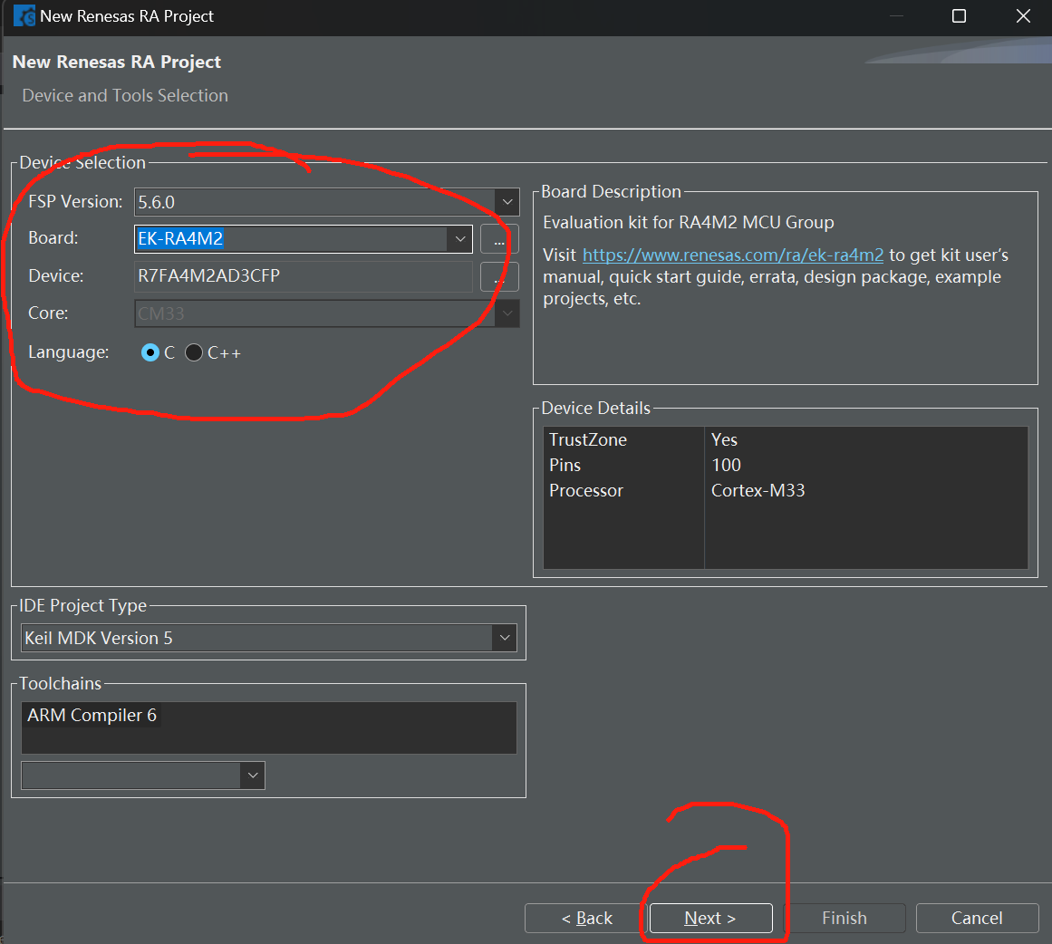The width and height of the screenshot is (1052, 944).
Task: Click the Next button
Action: click(710, 918)
